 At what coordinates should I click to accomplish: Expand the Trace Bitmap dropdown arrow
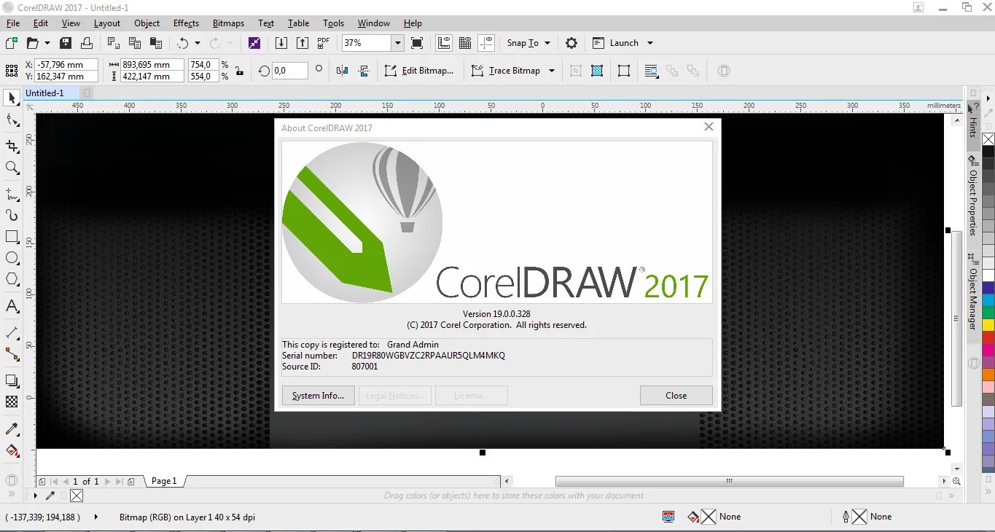tap(552, 71)
